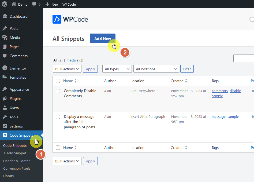Screen dimensions: 254x182
Task: Click the Appearance paintbrush icon
Action: [5, 89]
